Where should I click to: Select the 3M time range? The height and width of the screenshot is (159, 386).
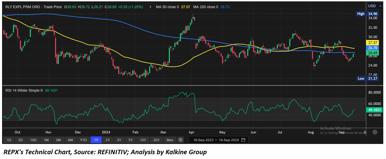[x=58, y=140]
